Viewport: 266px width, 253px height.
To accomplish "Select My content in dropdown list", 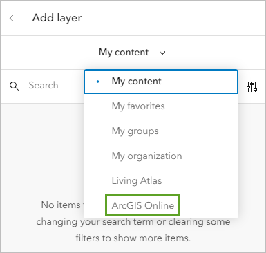I will click(x=161, y=82).
